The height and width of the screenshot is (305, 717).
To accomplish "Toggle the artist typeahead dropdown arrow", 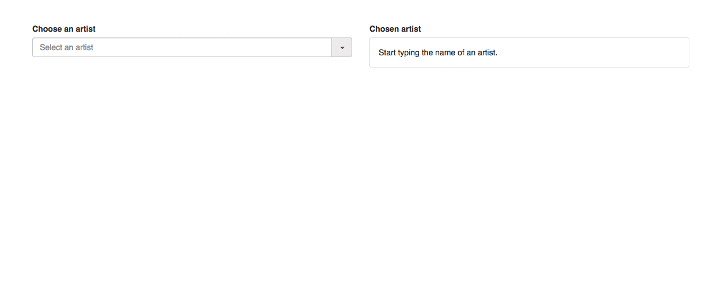I will 342,47.
